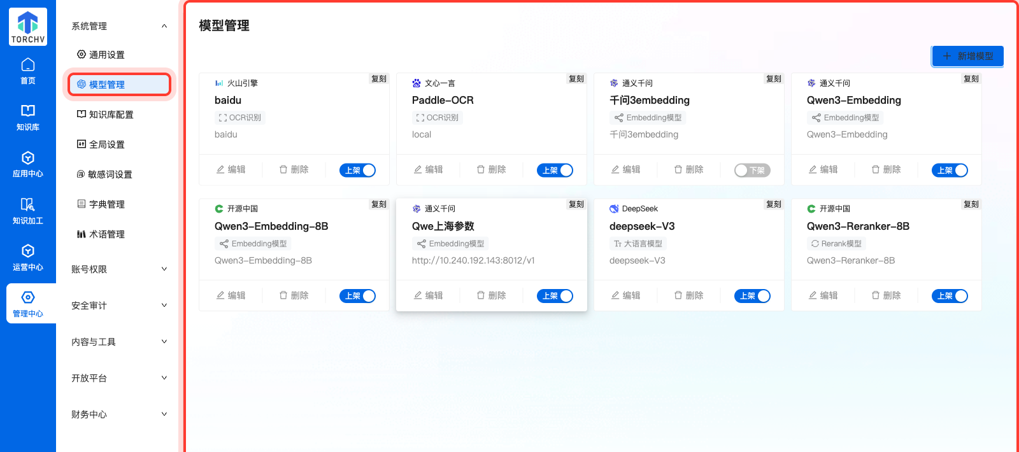1019x452 pixels.
Task: Click 开源中国 icon on Qwen3-Reranker-8B card
Action: click(811, 209)
